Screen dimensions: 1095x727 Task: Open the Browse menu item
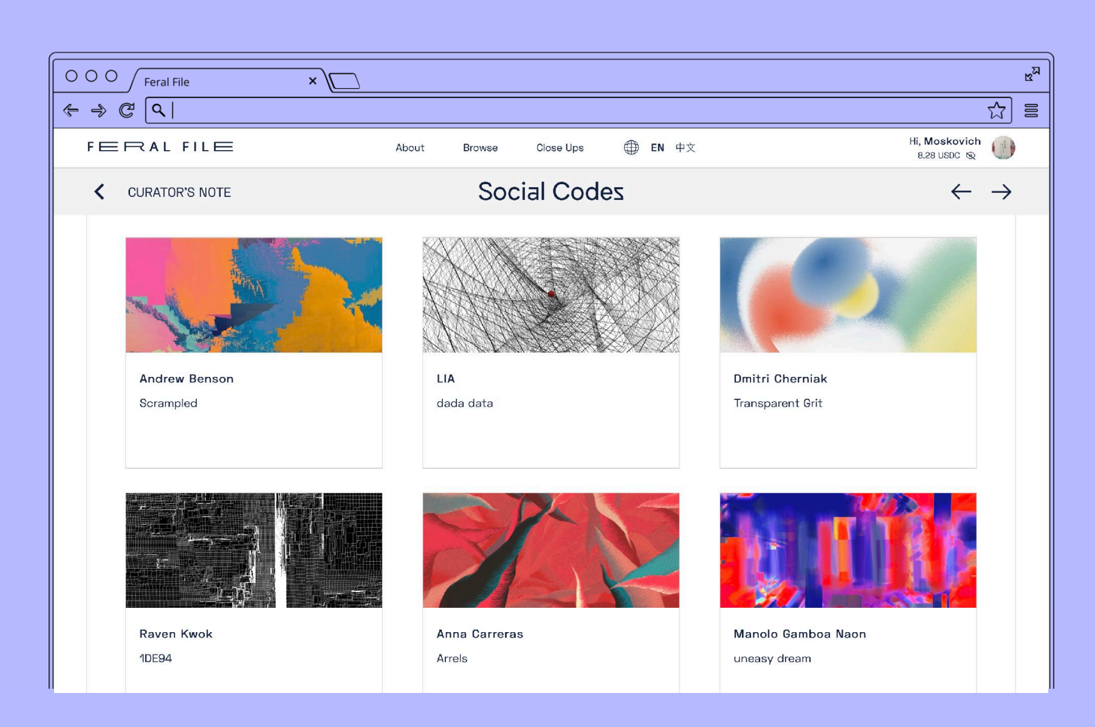tap(480, 148)
